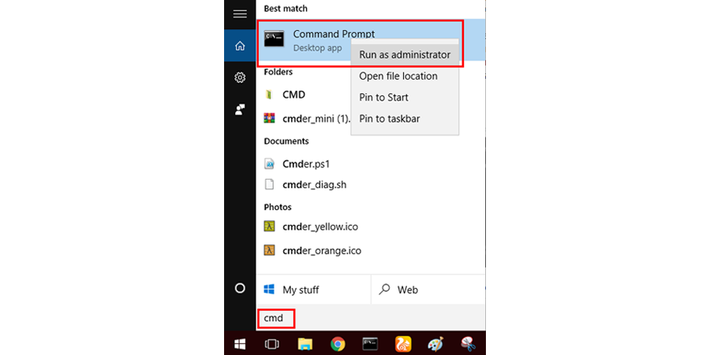Click the Folders section heading
710x355 pixels.
[278, 72]
